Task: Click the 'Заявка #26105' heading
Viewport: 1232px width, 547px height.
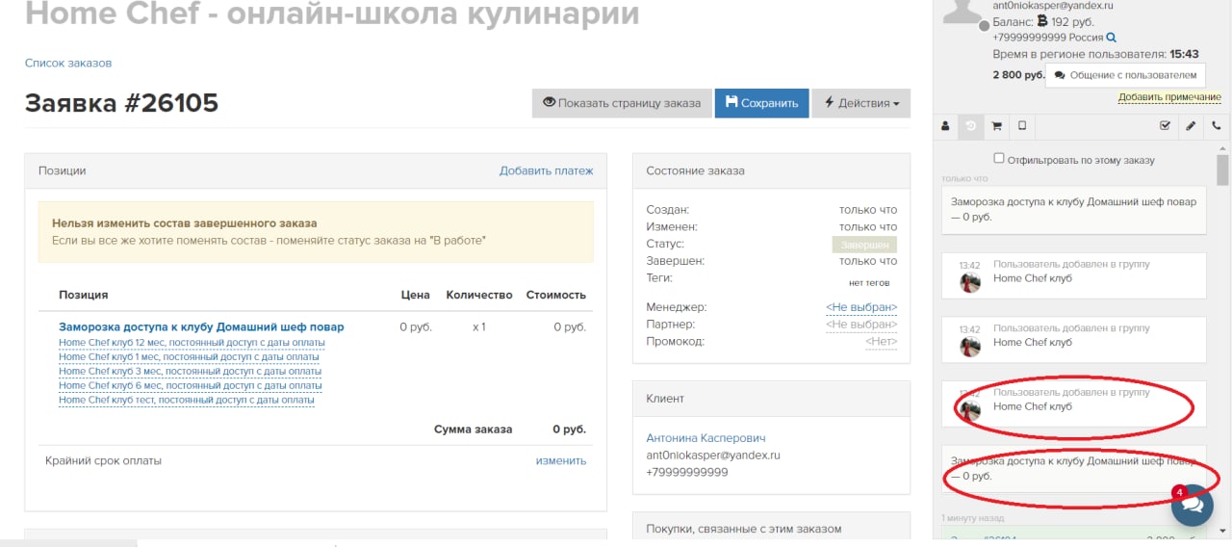Action: tap(121, 103)
